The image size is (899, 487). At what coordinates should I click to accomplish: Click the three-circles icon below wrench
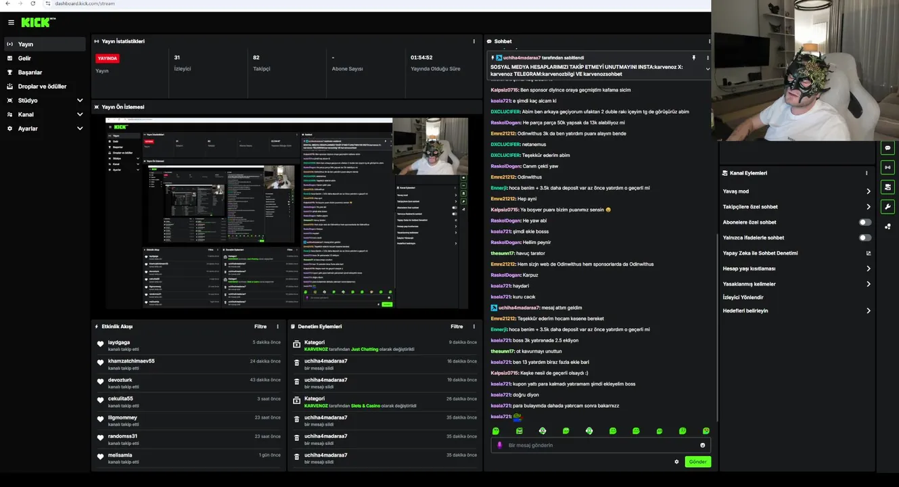(x=888, y=227)
